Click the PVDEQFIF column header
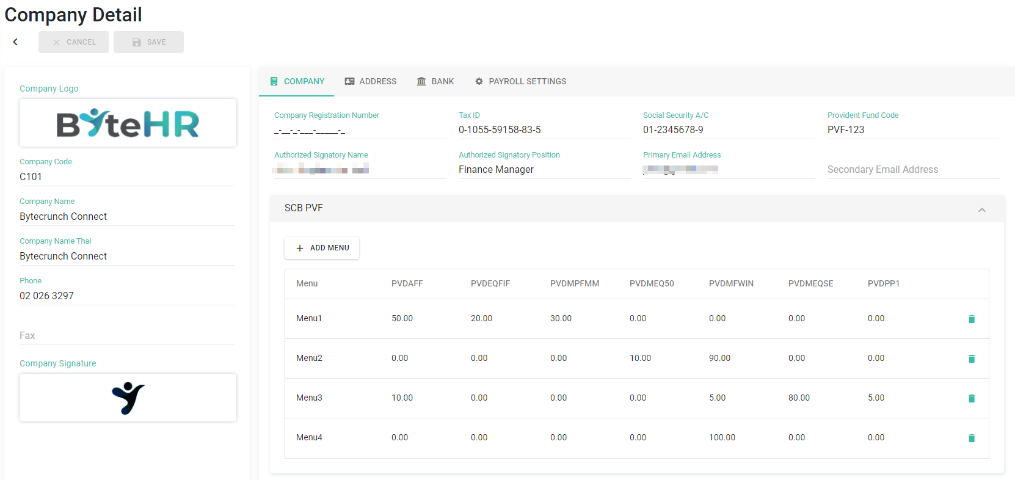 point(490,284)
